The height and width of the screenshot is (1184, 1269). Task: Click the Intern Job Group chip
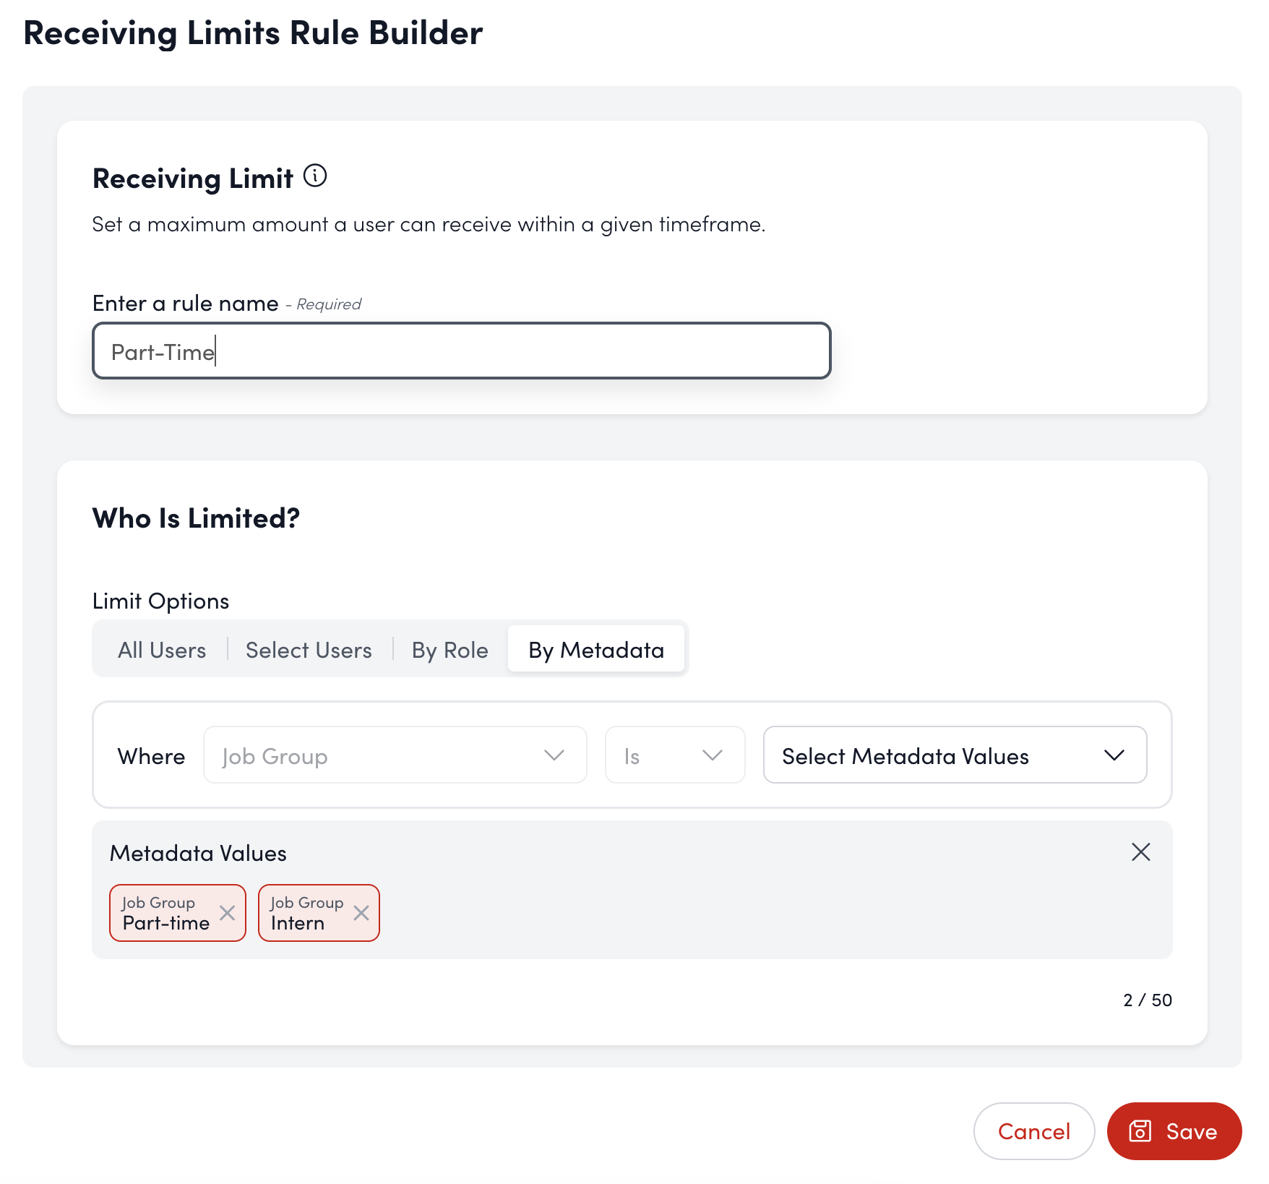306,913
